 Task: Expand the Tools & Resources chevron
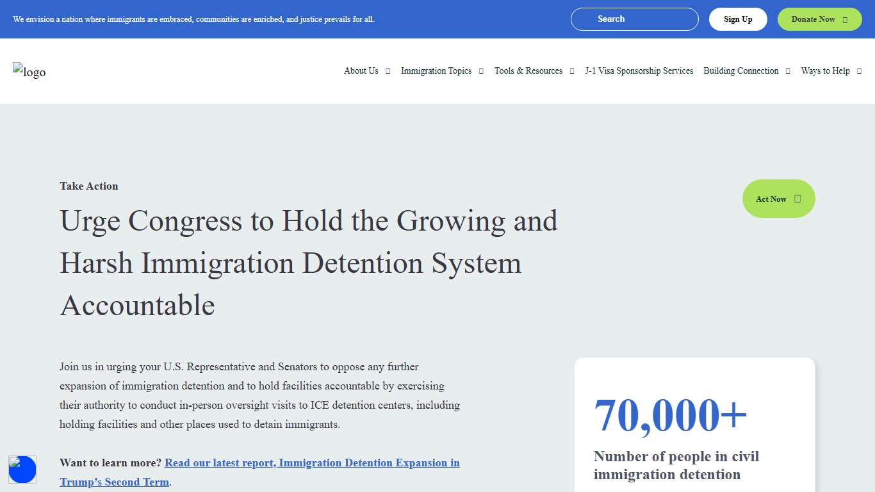pos(572,71)
